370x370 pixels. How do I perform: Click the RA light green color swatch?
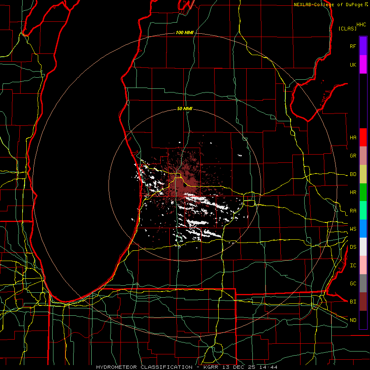pyautogui.click(x=363, y=210)
